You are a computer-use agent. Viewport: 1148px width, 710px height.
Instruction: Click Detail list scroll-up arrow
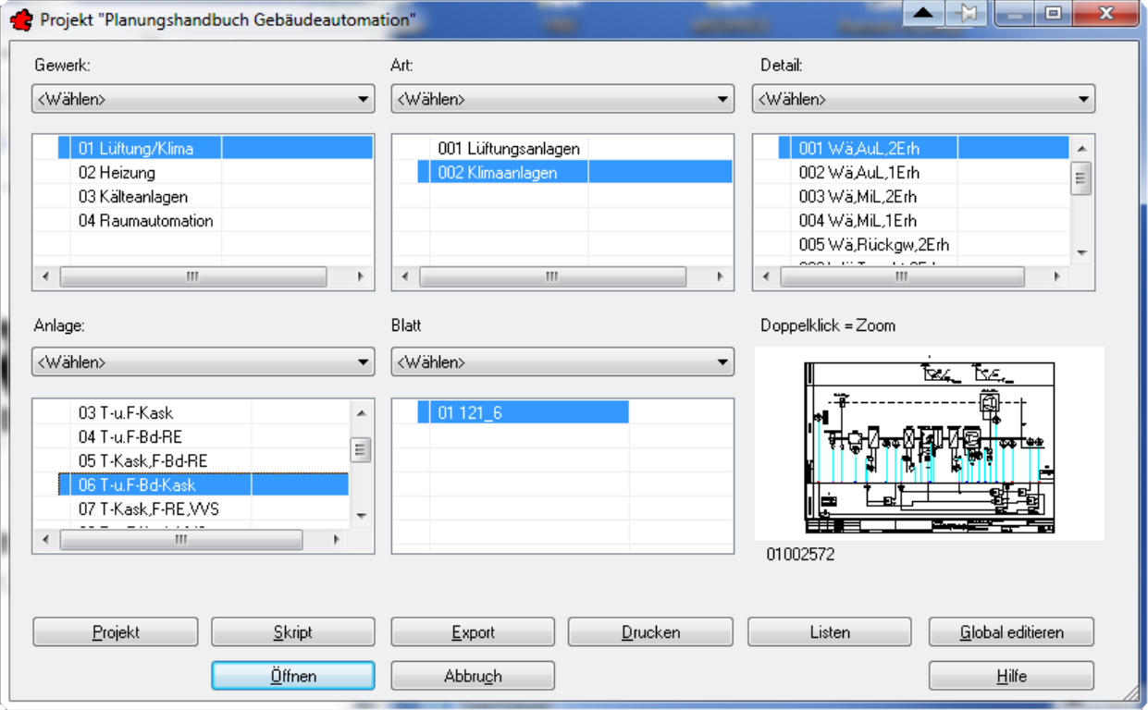pyautogui.click(x=1082, y=147)
